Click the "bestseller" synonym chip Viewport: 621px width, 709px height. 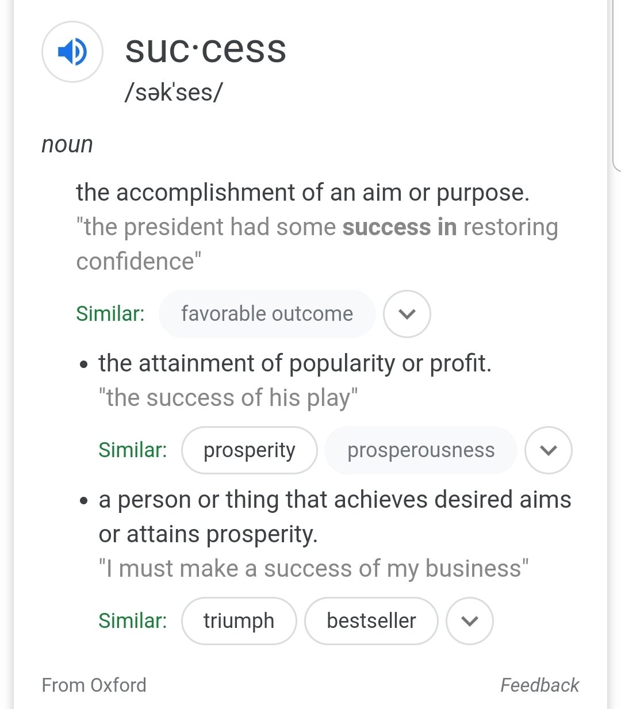[x=371, y=621]
